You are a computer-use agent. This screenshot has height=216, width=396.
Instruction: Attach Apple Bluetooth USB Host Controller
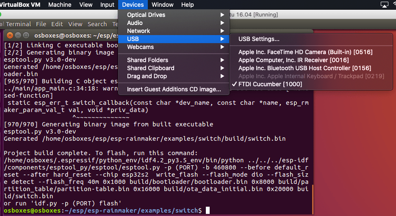pos(311,68)
